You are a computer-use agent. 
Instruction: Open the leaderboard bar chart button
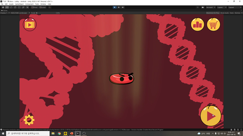pyautogui.click(x=197, y=25)
